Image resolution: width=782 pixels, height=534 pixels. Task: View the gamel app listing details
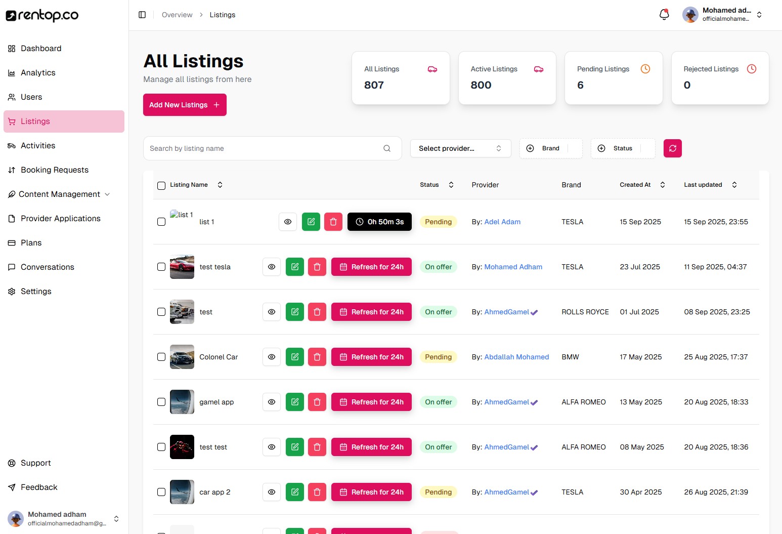272,402
